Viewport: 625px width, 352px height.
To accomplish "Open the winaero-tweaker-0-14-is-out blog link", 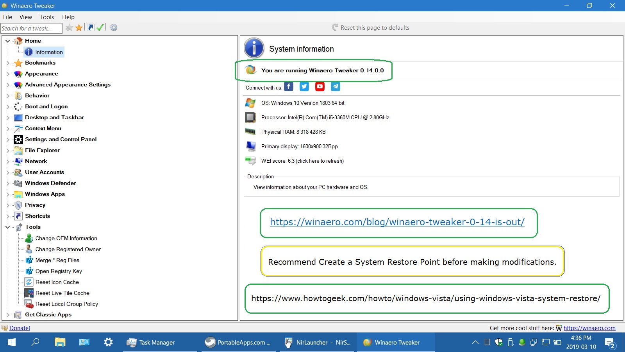I will 397,222.
